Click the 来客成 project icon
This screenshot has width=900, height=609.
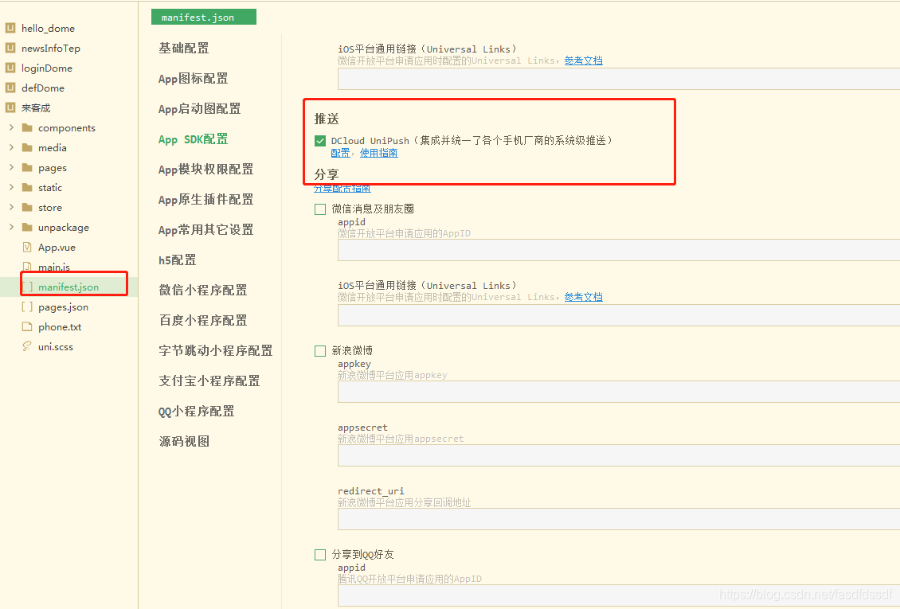(10, 107)
